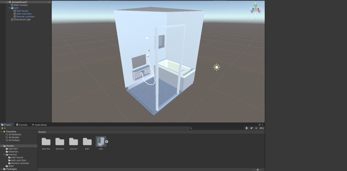Open the Audio Mixer tab
This screenshot has height=171, width=347.
click(x=39, y=125)
